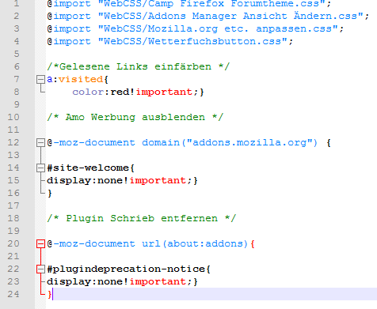Click "display:none" on line 23
377x309 pixels.
click(85, 281)
